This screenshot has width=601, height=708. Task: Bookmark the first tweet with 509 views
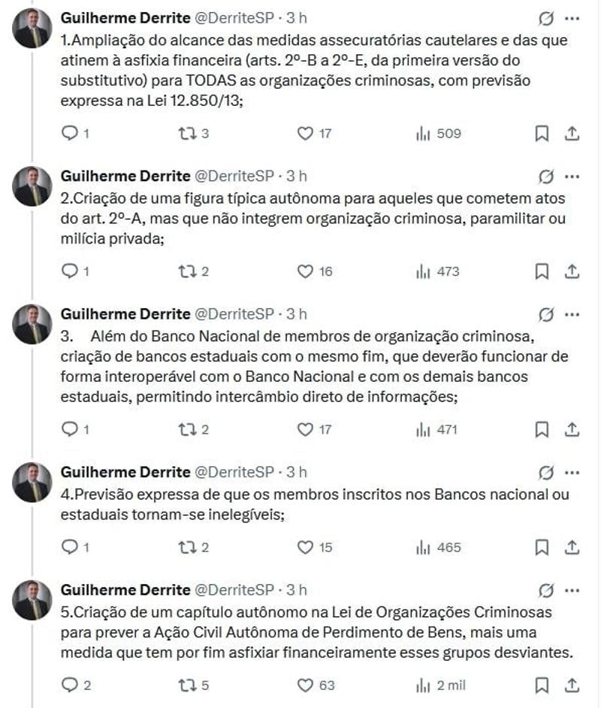tap(541, 134)
